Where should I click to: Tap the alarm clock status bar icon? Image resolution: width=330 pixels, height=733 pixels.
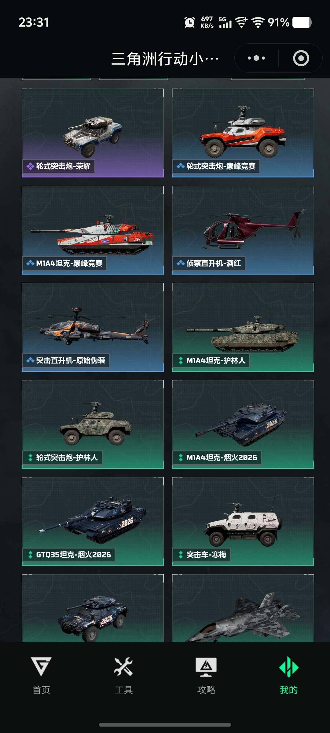(189, 22)
